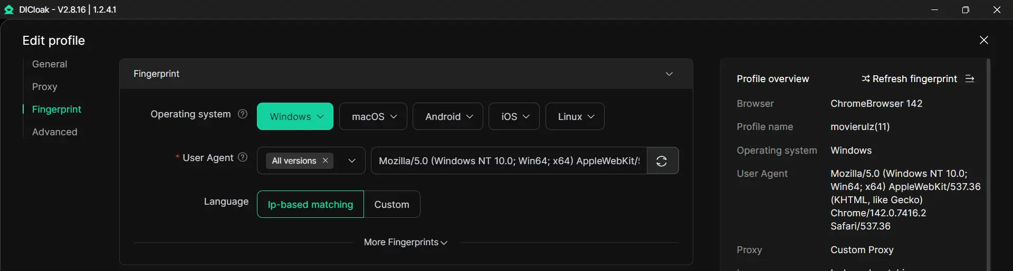Viewport: 1013px width, 271px height.
Task: Choose Windows operating system
Action: (295, 117)
